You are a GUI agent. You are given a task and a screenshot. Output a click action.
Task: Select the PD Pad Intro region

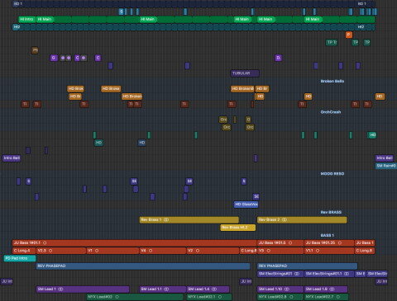pyautogui.click(x=20, y=258)
